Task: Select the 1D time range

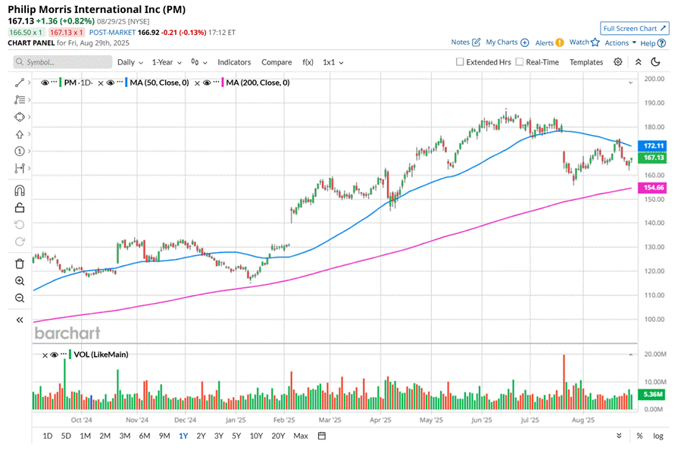Action: click(48, 436)
